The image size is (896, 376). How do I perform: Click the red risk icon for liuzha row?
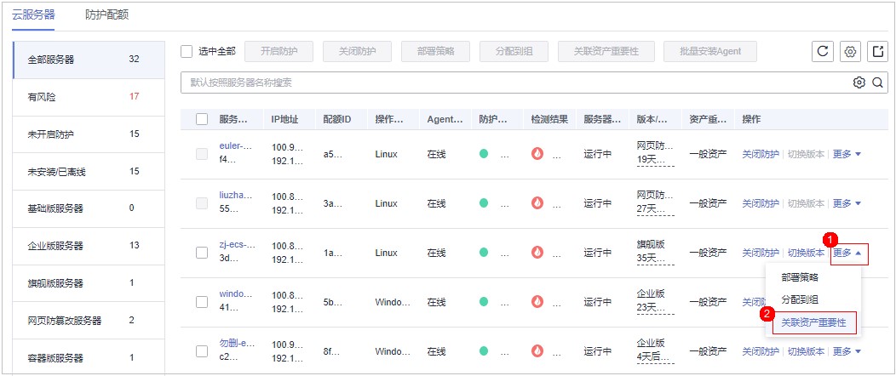(x=537, y=203)
